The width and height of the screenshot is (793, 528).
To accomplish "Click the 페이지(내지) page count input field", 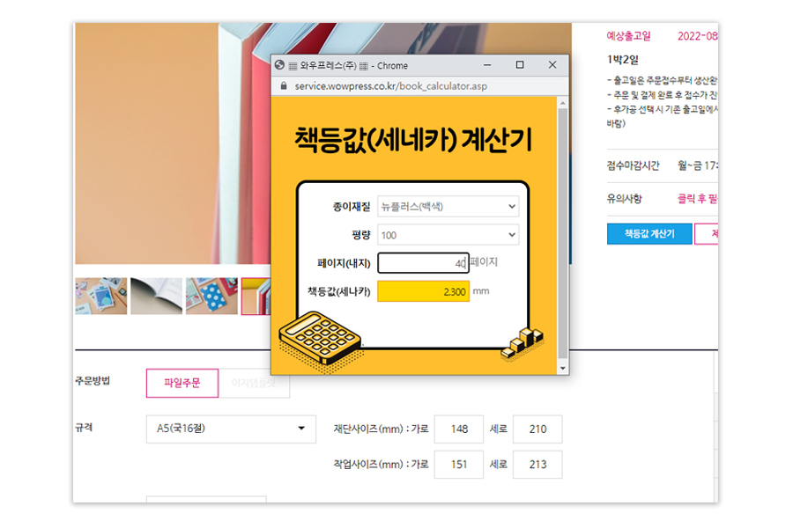I will coord(423,263).
